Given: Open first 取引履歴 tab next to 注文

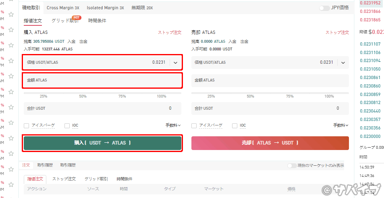Looking at the screenshot, I should 45,165.
